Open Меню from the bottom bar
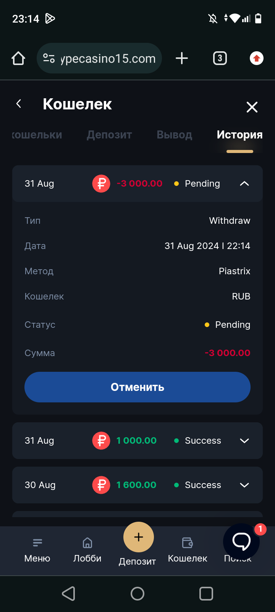The width and height of the screenshot is (275, 612). (x=37, y=550)
